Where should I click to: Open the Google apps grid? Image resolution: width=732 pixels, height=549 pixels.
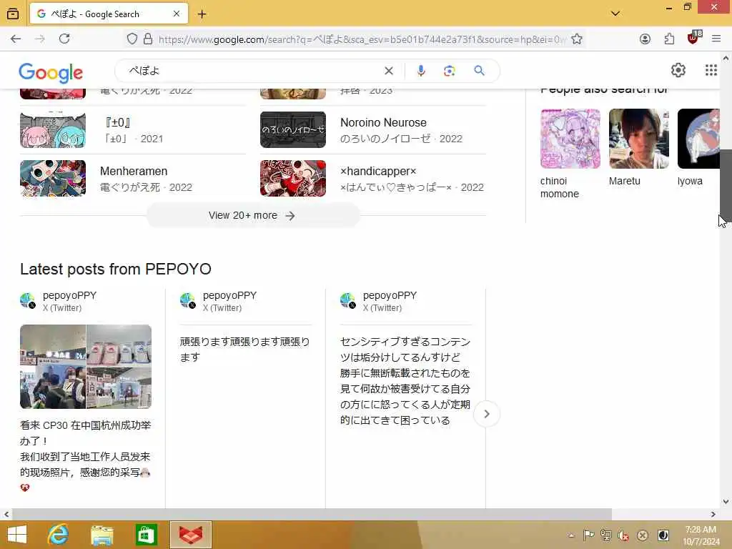coord(711,71)
